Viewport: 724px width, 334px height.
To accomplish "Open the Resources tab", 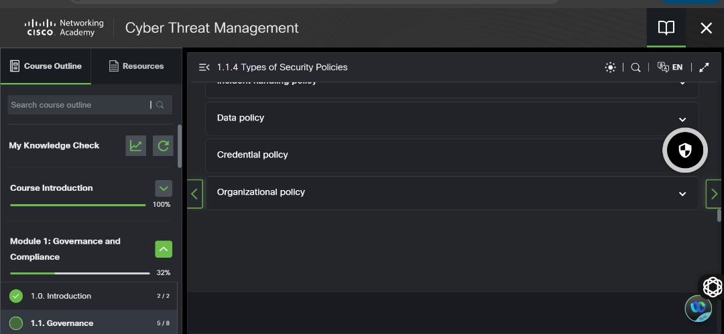I will pos(136,66).
